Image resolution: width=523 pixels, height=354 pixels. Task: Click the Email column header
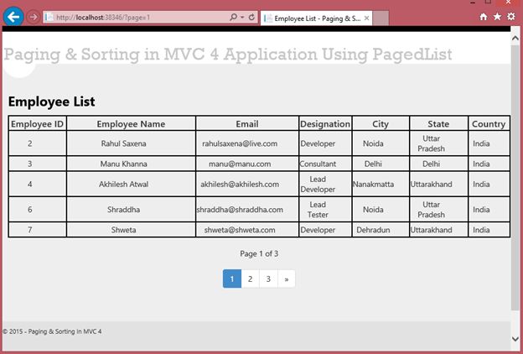point(247,124)
